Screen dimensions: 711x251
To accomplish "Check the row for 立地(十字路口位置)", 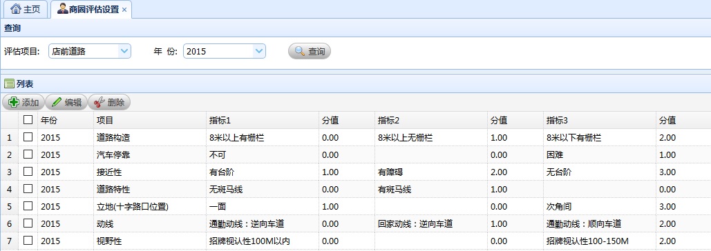I will pos(28,205).
